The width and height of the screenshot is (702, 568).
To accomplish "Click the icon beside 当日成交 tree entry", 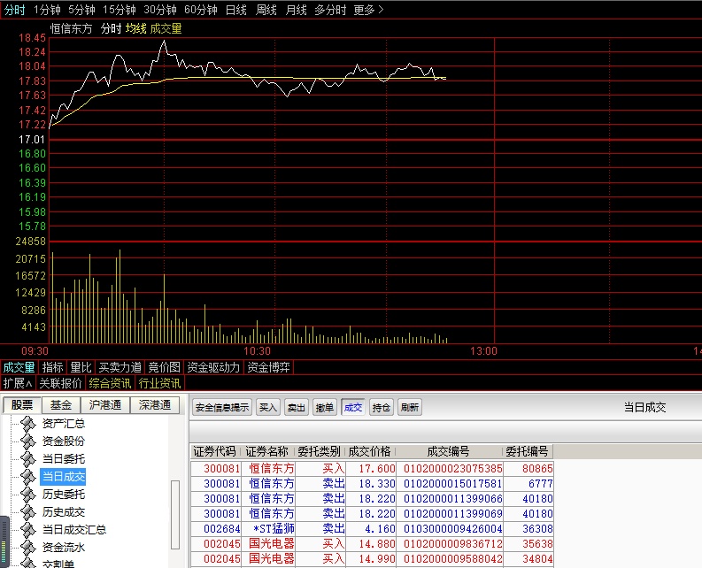I will pos(27,477).
